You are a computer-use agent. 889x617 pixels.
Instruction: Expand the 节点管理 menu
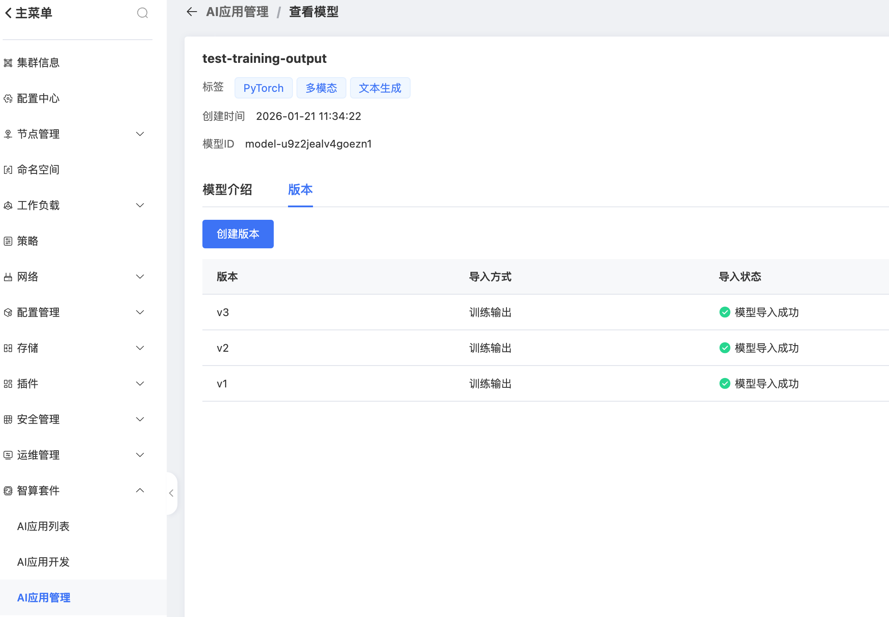tap(140, 134)
